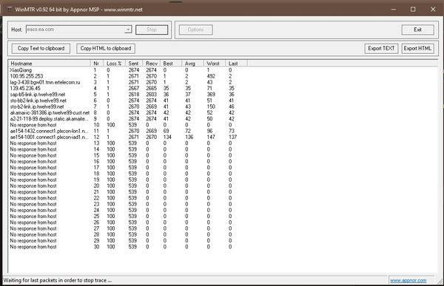The width and height of the screenshot is (444, 286).
Task: Maximize the WinMTR window
Action: [413, 10]
